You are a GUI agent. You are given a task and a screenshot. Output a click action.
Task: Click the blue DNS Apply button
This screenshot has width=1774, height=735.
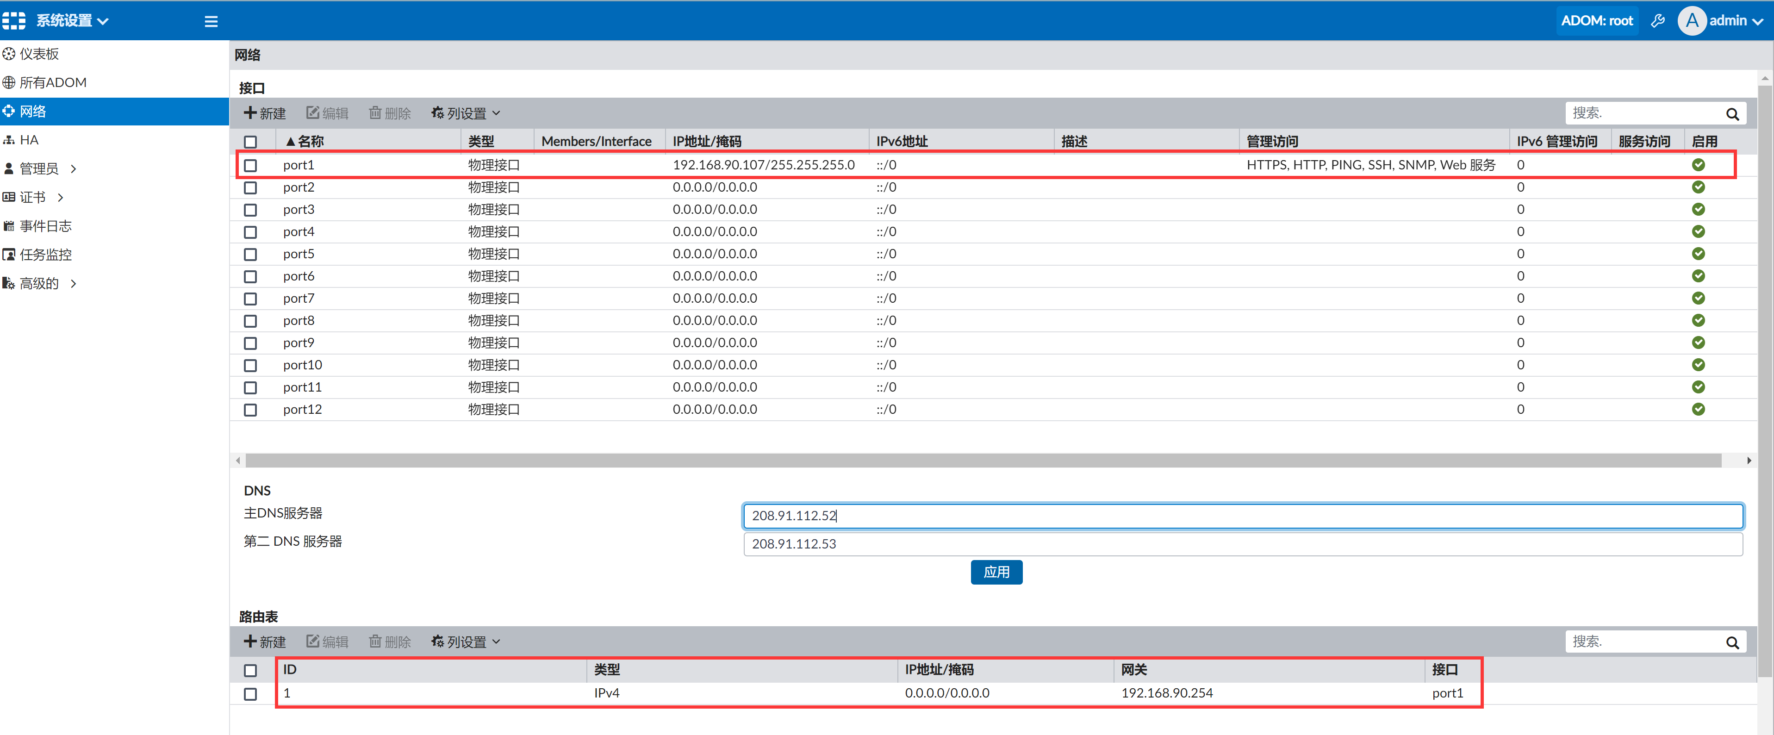click(x=996, y=572)
